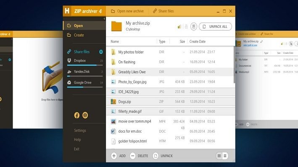
Task: Collapse the sidebar with the arrow
Action: tap(104, 18)
